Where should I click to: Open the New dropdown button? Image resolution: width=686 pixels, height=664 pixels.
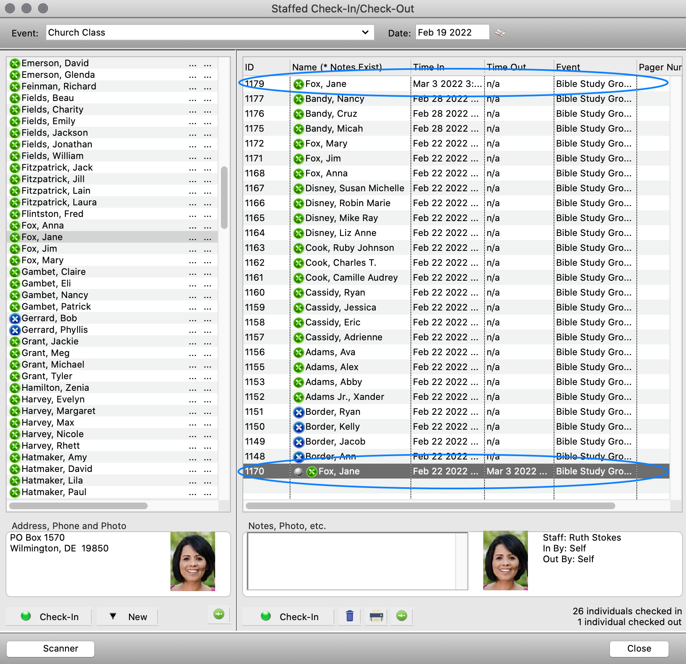[128, 617]
